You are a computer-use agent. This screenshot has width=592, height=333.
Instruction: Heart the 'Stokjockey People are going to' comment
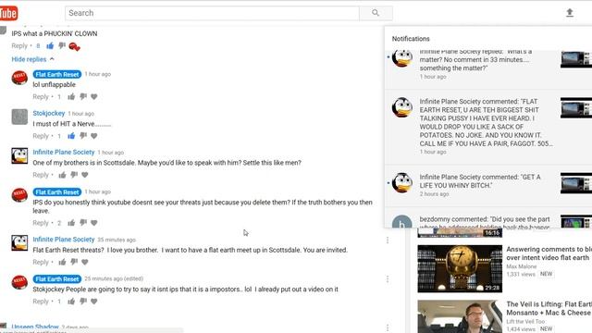(x=94, y=302)
